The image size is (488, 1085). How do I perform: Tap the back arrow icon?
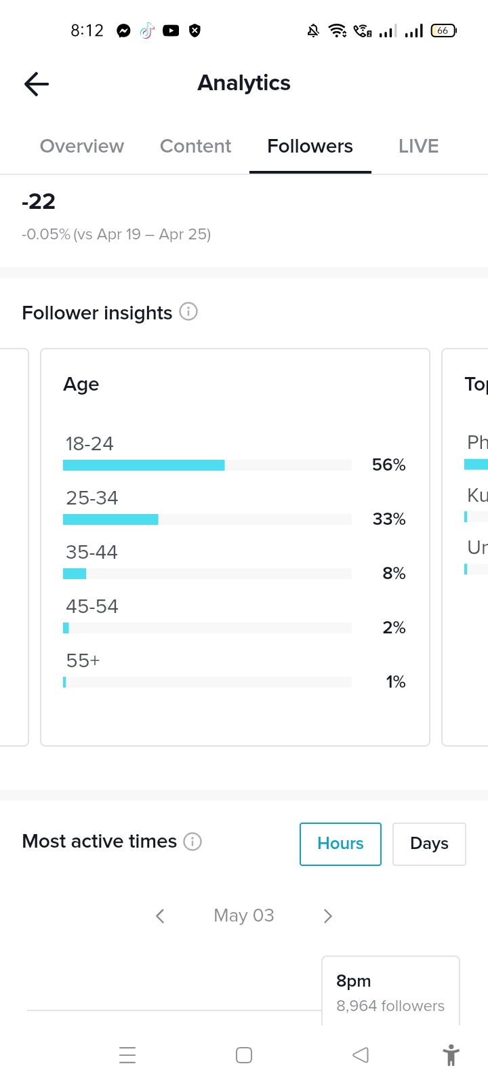(x=37, y=84)
